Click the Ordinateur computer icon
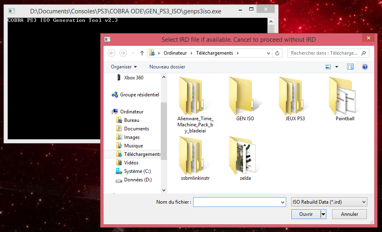The height and width of the screenshot is (232, 382). [115, 111]
